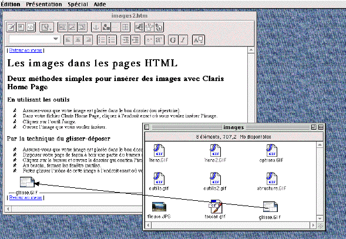Center align the text
The height and width of the screenshot is (239, 346).
tap(78, 40)
